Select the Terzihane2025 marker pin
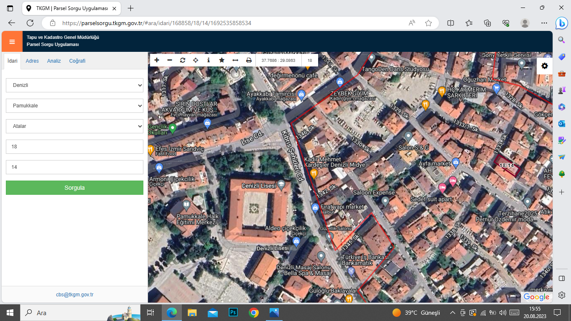Viewport: 571px width, 321px height. [528, 203]
